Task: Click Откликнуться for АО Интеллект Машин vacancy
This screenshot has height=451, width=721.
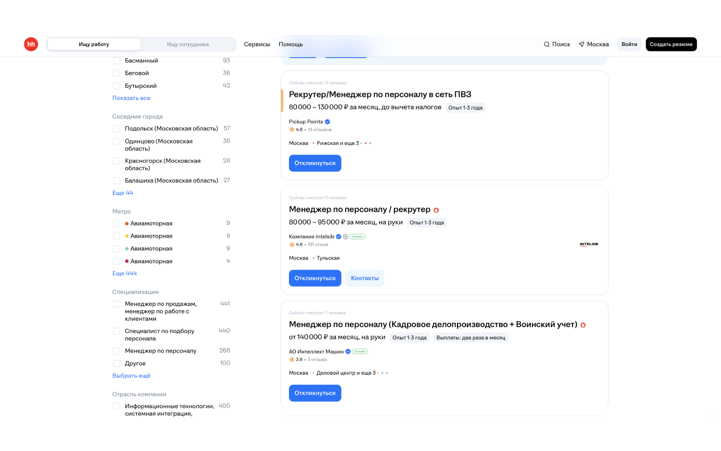Action: click(x=315, y=393)
